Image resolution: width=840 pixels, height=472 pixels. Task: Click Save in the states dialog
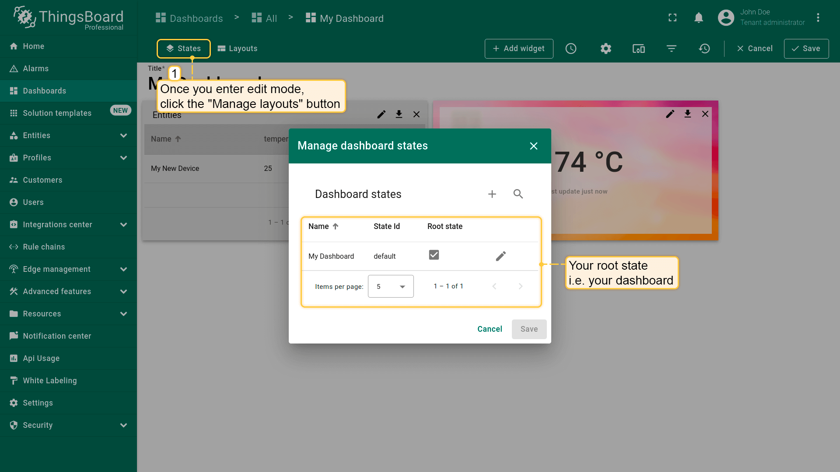529,329
